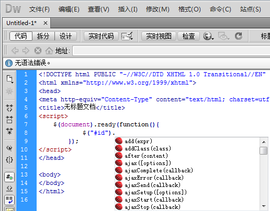Click the collapse full tag icon

pos(9,108)
